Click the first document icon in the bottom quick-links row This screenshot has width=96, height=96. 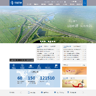click(x=29, y=92)
